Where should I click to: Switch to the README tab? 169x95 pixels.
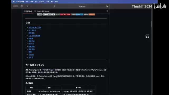[28, 11]
